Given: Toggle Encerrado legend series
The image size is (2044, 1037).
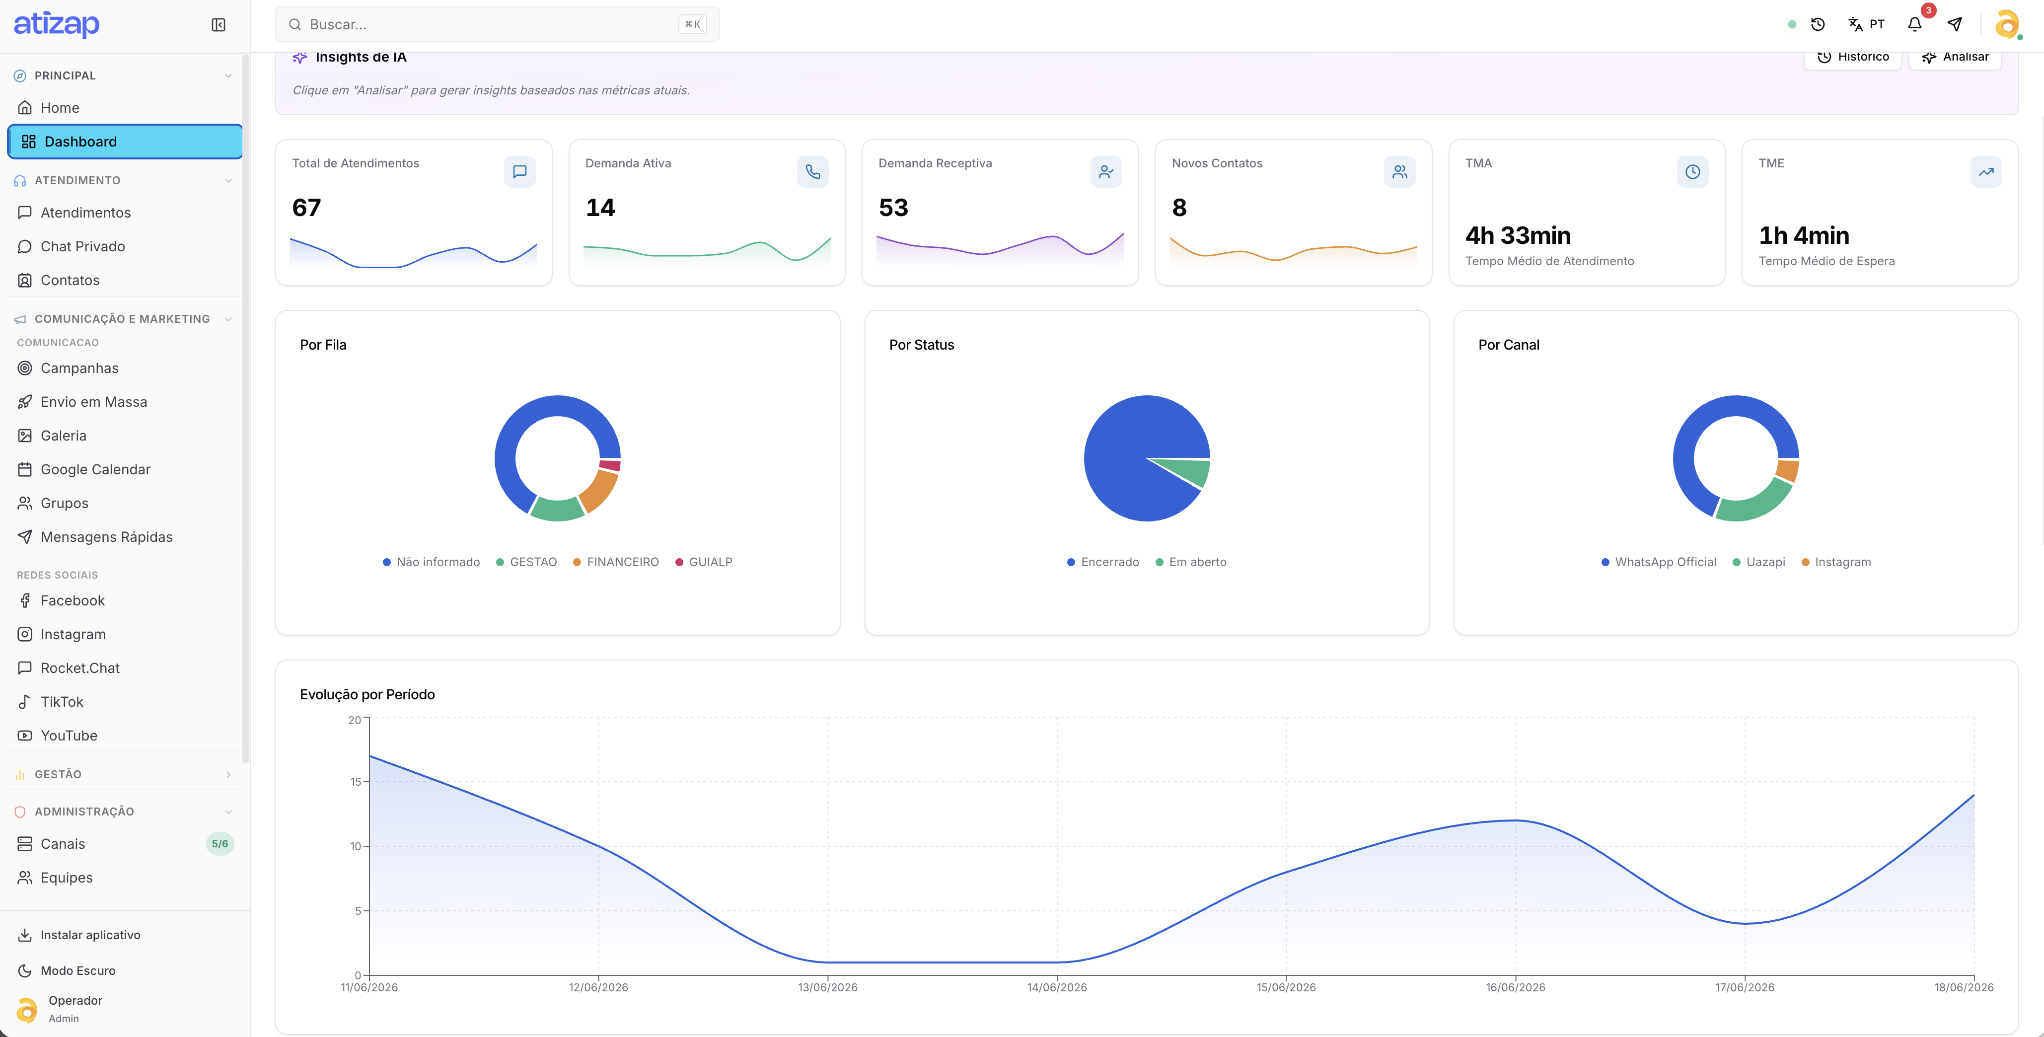Looking at the screenshot, I should [x=1103, y=562].
